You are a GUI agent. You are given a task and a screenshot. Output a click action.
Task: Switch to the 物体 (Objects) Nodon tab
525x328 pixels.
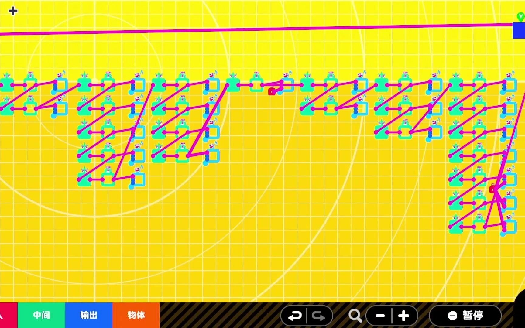pyautogui.click(x=136, y=315)
